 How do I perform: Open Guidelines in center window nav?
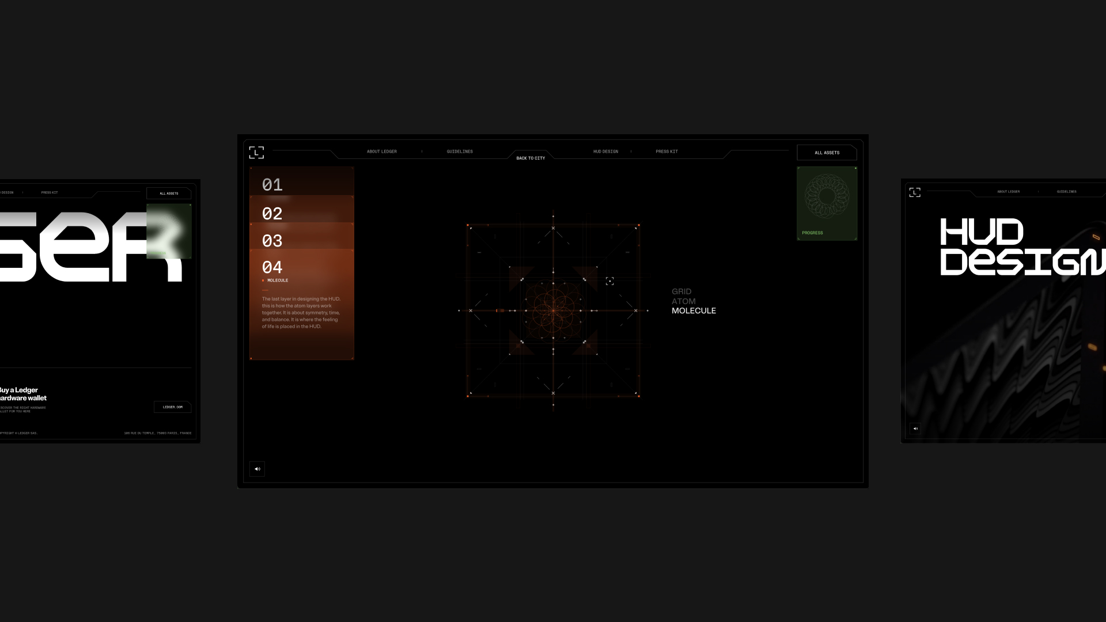tap(460, 151)
